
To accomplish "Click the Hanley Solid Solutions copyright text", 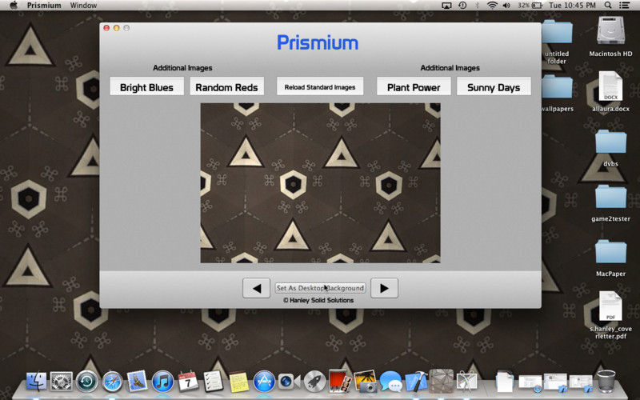I will pyautogui.click(x=318, y=301).
